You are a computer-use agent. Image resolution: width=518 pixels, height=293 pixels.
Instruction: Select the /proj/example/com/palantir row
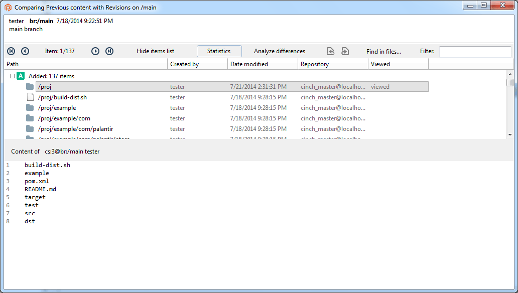(232, 129)
